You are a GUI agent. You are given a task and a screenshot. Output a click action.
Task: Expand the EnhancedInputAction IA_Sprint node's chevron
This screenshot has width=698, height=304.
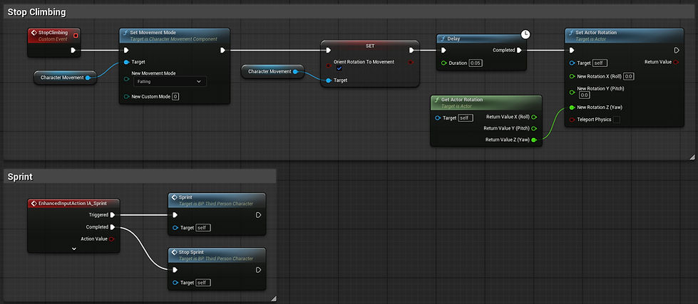point(74,249)
